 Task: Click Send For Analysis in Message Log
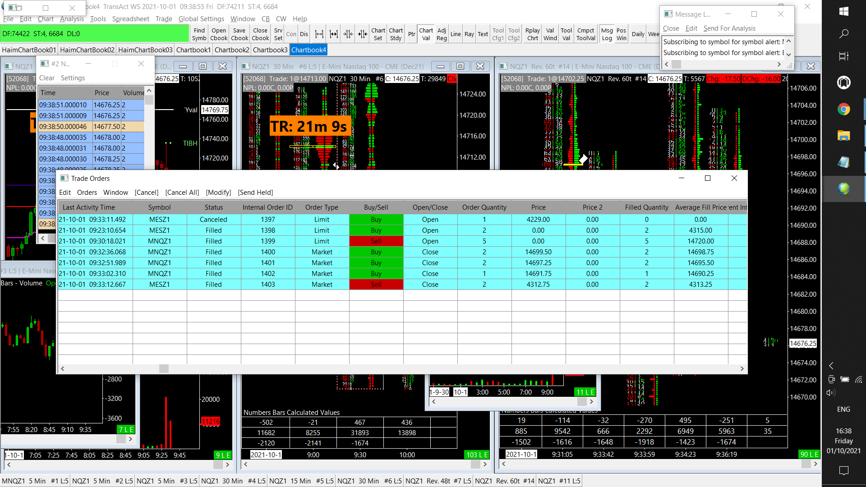[x=729, y=28]
